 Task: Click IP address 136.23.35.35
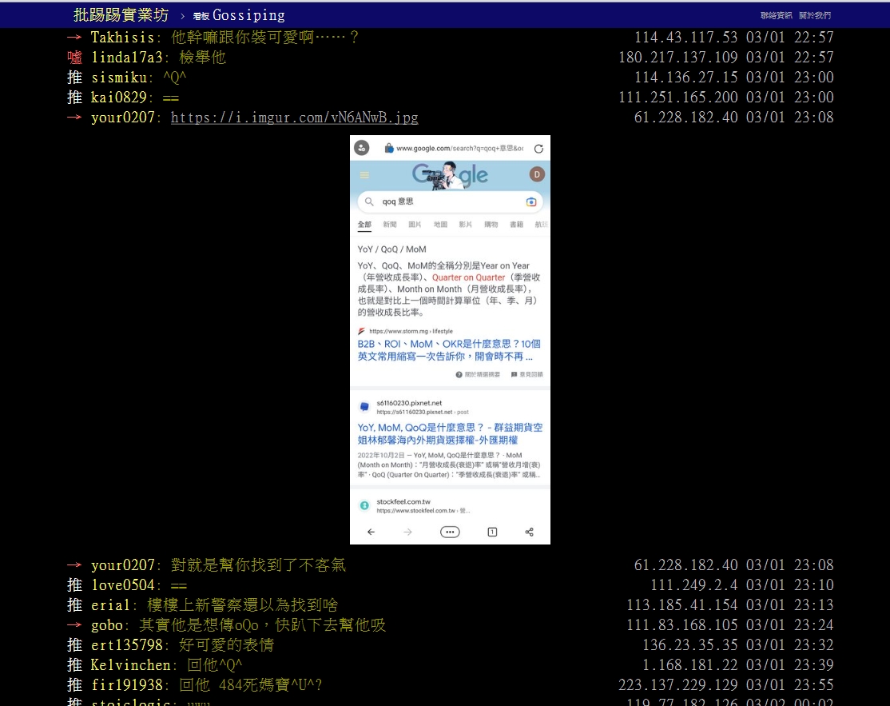pyautogui.click(x=689, y=645)
